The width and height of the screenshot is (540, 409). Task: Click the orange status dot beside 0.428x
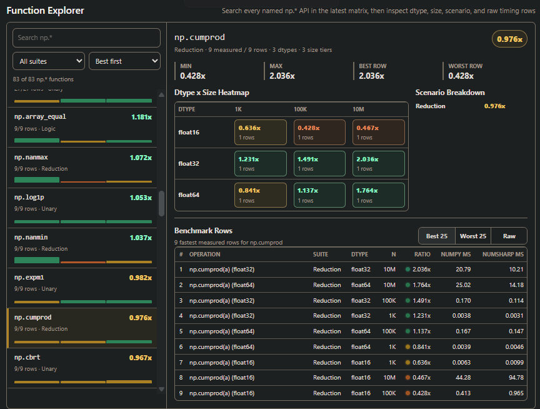tap(407, 393)
